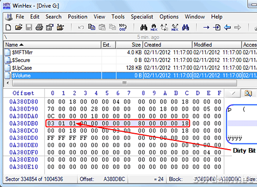Open the Window menu

(194, 17)
